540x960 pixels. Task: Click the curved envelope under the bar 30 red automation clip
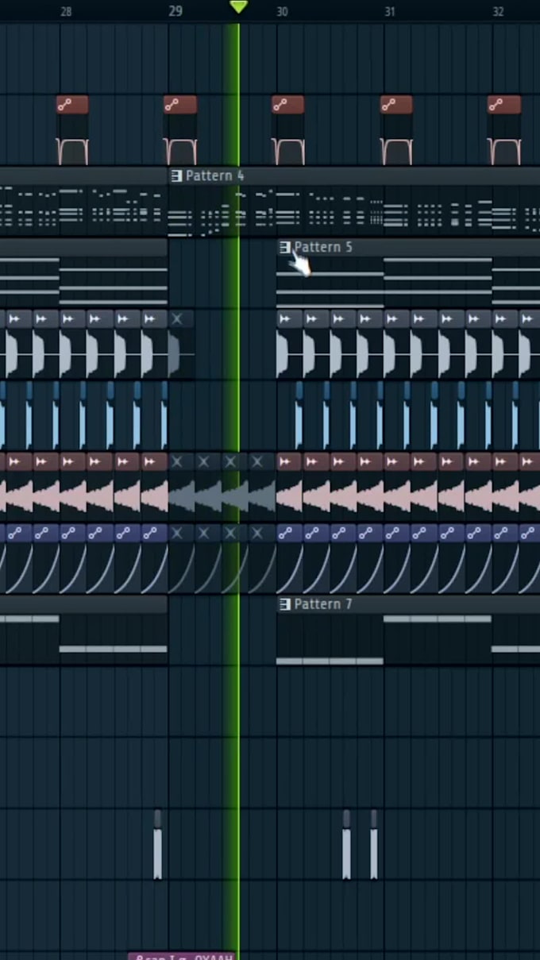288,151
